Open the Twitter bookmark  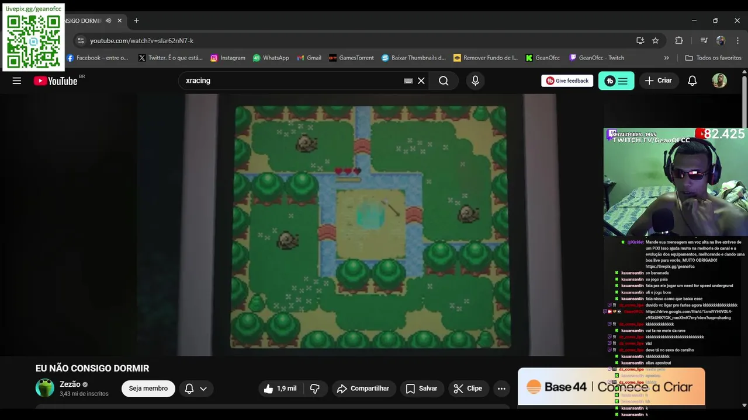coord(171,58)
